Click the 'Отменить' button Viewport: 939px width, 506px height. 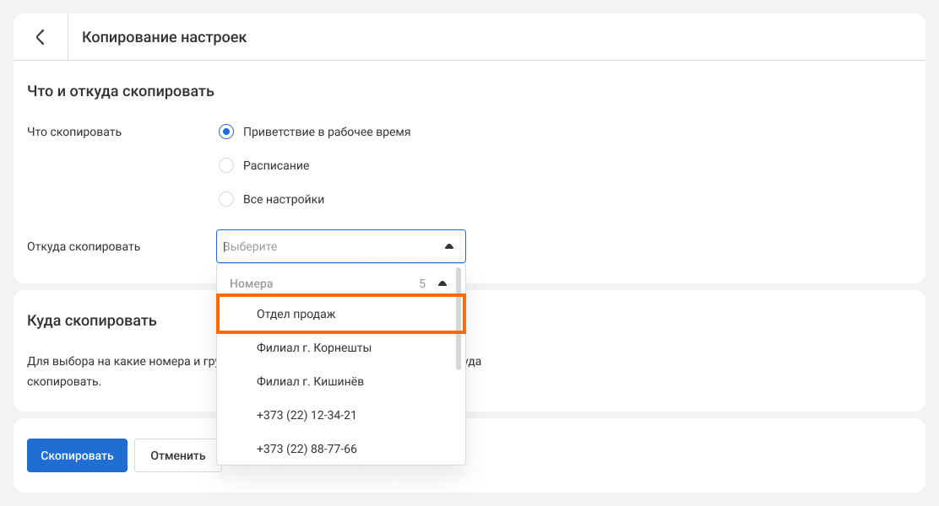(177, 455)
